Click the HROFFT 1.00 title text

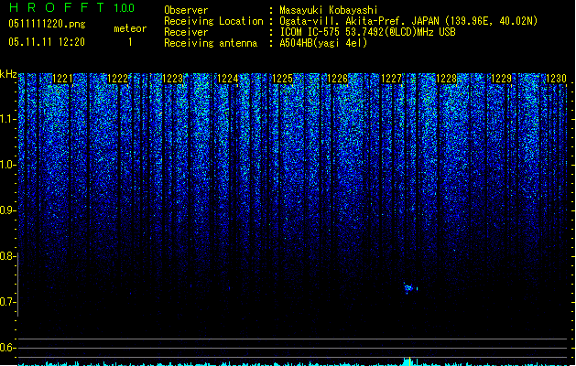[71, 7]
